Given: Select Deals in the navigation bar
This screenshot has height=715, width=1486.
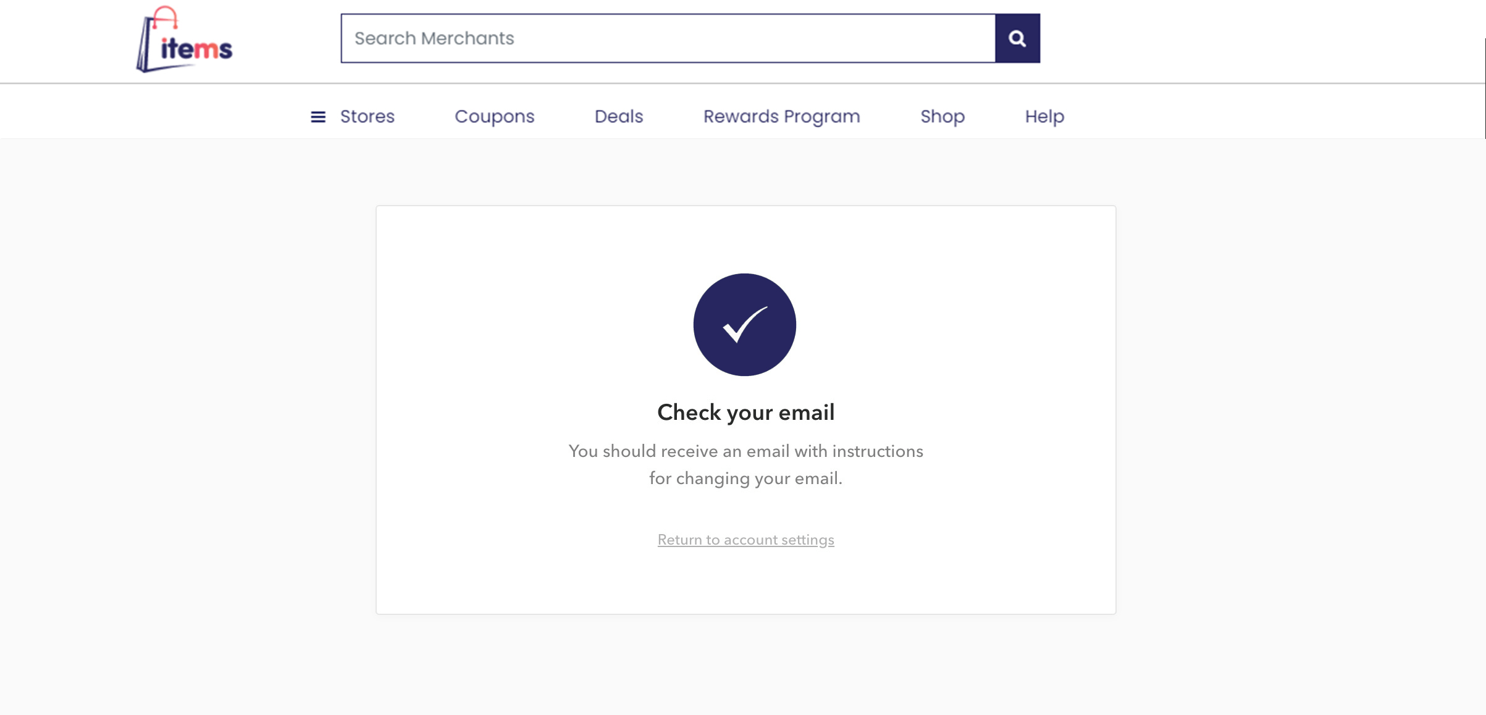Looking at the screenshot, I should 618,117.
